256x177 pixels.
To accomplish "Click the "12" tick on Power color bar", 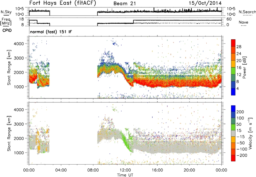I will coord(239,74).
